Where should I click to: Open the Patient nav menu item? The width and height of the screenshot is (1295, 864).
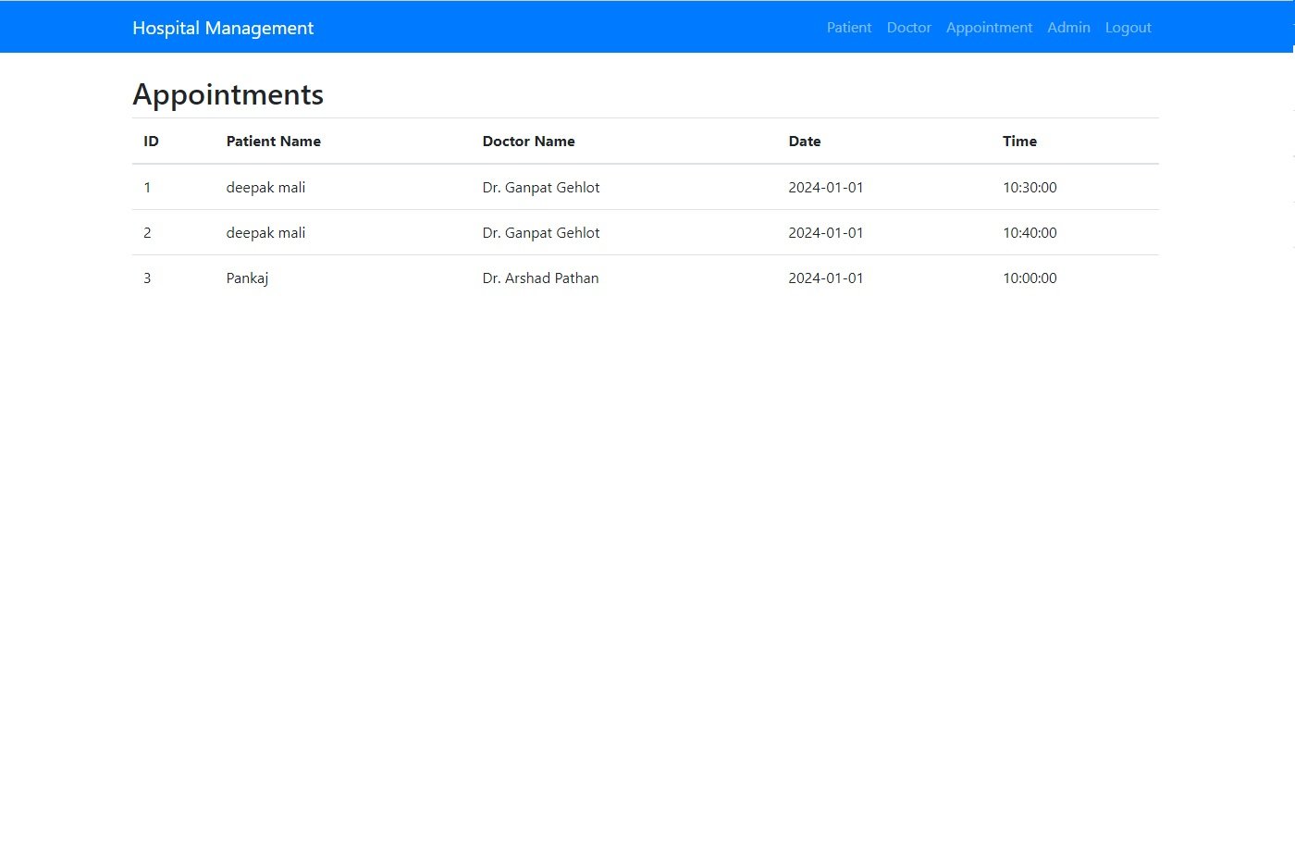point(848,28)
